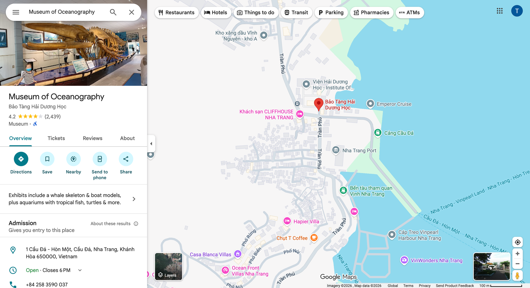
Task: Open the Tickets tab
Action: tap(56, 138)
